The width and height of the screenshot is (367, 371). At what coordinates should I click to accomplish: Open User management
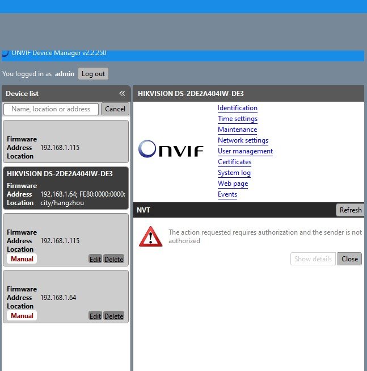tap(245, 151)
